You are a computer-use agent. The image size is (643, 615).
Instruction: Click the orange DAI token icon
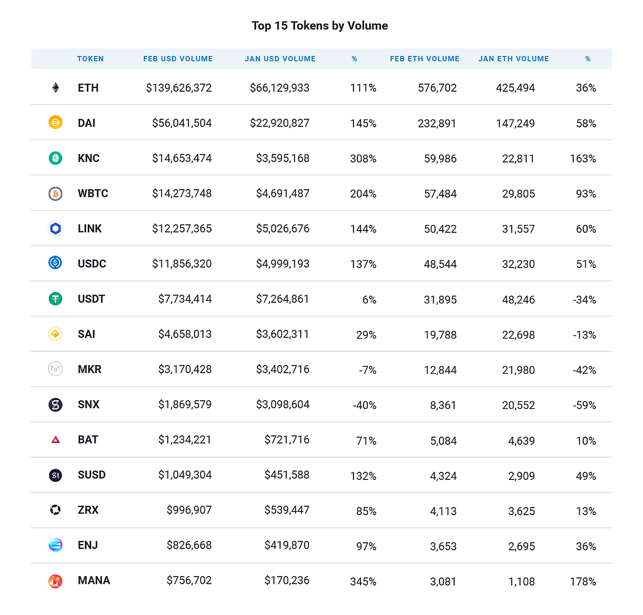55,122
